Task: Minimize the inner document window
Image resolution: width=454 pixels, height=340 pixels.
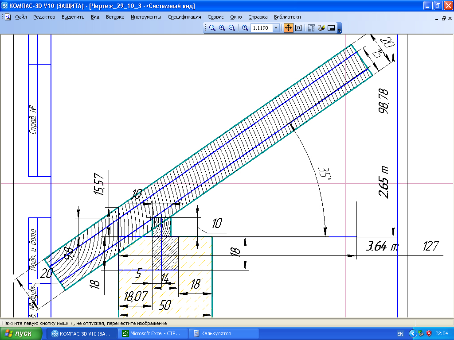Action: [437, 19]
